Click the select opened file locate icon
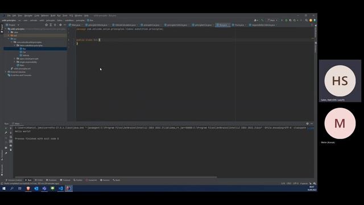 pyautogui.click(x=47, y=25)
